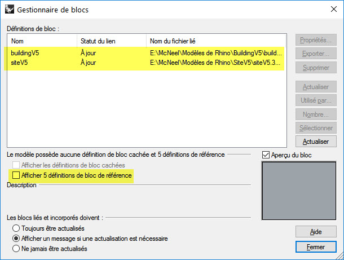Sort by the Nom du fichier lié column header

tap(216, 41)
